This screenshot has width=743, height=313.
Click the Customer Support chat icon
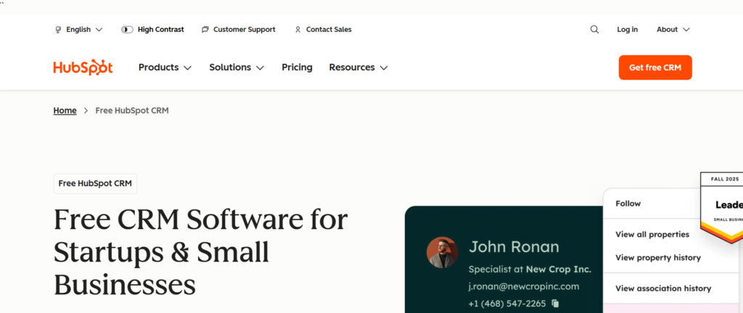[205, 30]
